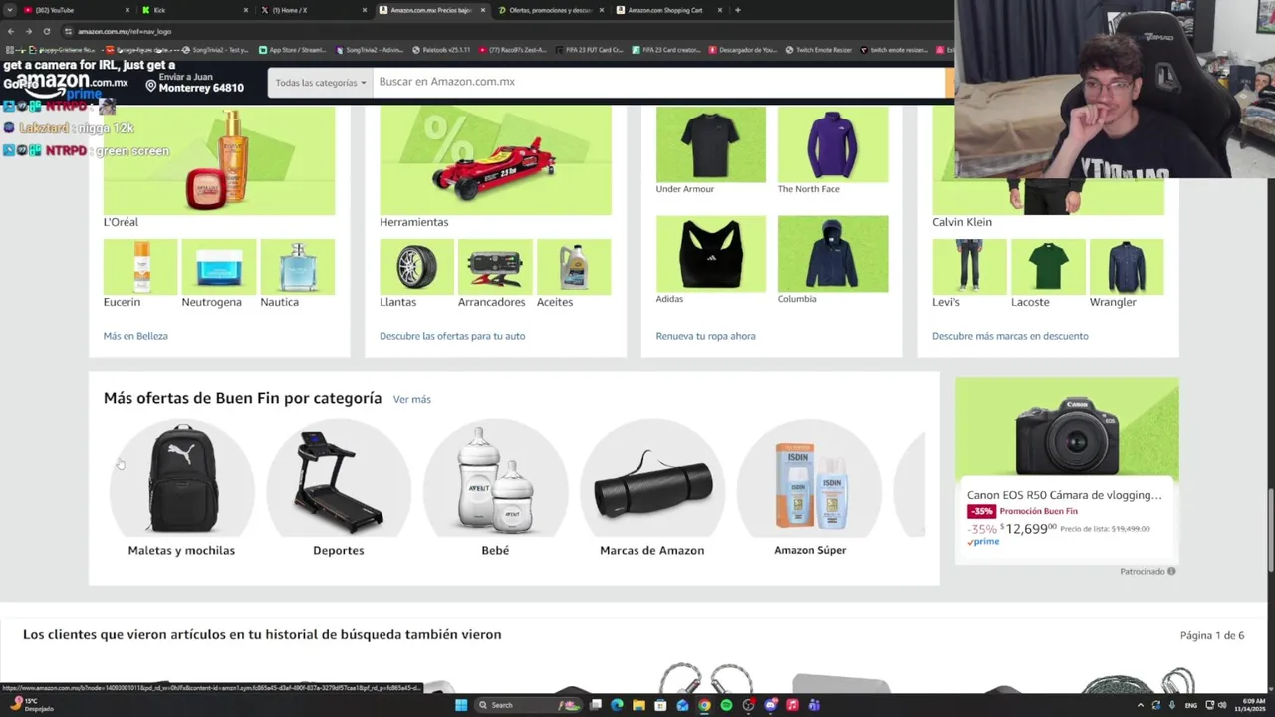The height and width of the screenshot is (717, 1275).
Task: Open File Explorer from the taskbar
Action: 638,705
